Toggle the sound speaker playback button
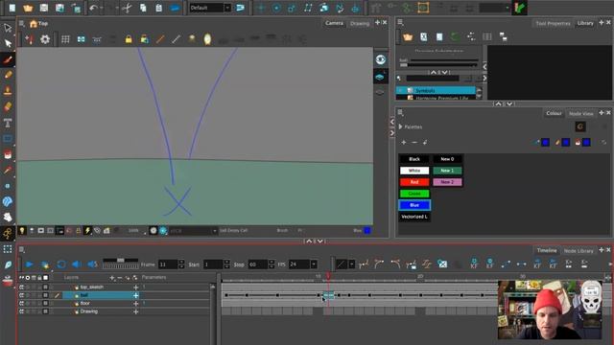614x345 pixels. point(77,264)
